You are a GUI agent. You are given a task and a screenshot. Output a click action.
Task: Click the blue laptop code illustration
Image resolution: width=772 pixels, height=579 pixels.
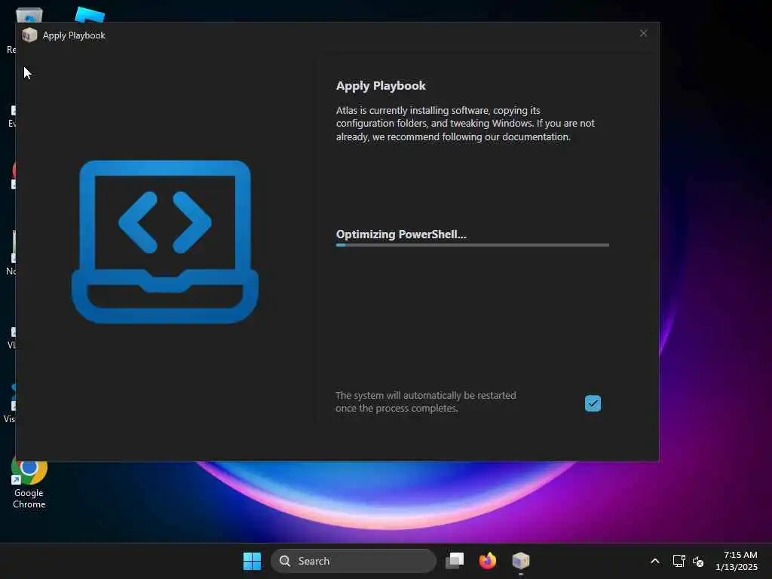[165, 241]
